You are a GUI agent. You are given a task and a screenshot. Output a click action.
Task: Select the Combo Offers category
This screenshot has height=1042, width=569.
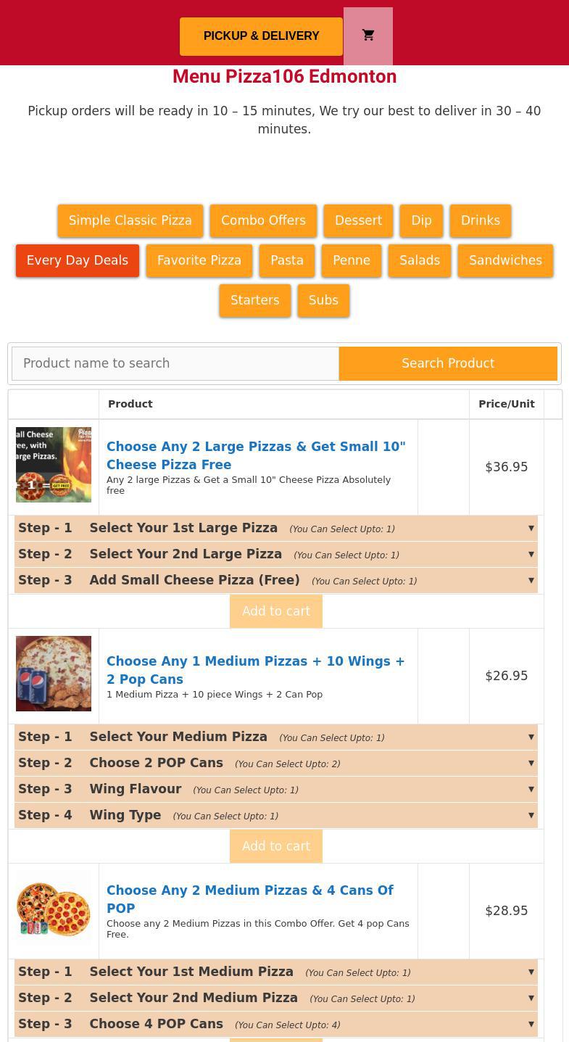(x=263, y=220)
